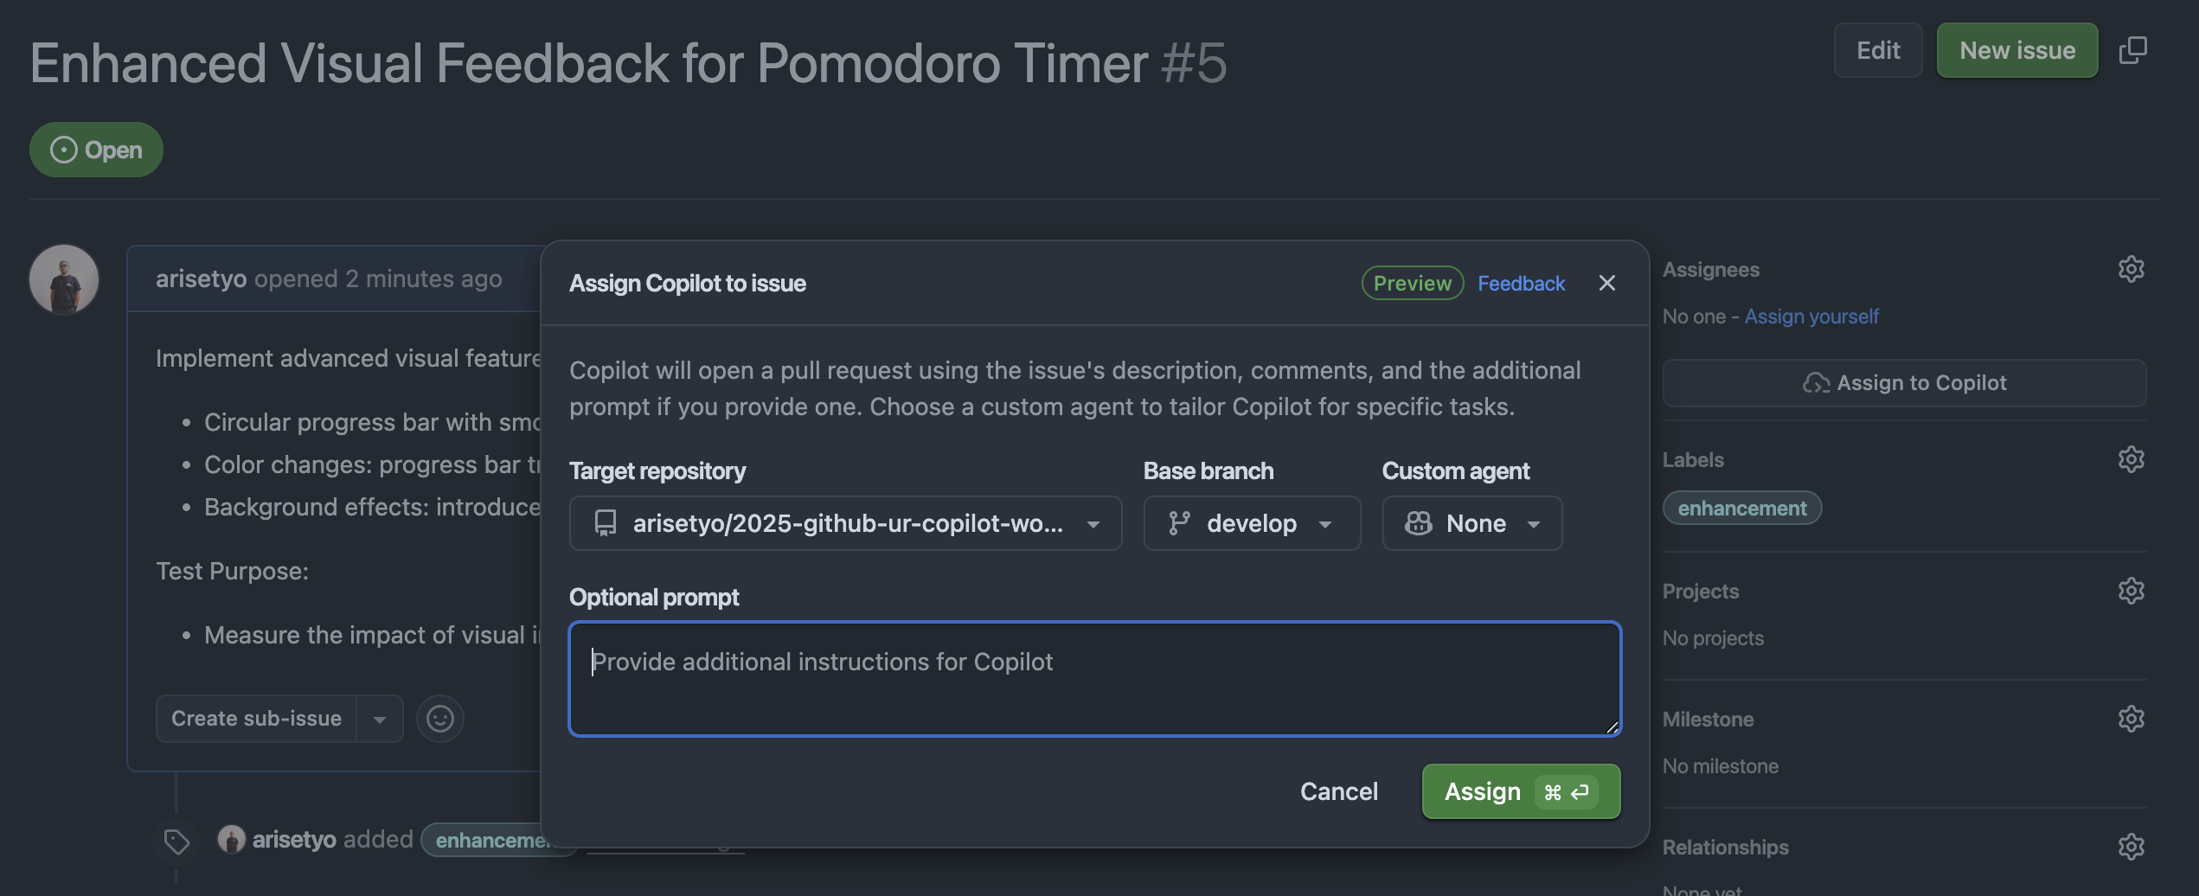Add a reaction with the smiley icon
This screenshot has height=896, width=2199.
click(x=440, y=718)
